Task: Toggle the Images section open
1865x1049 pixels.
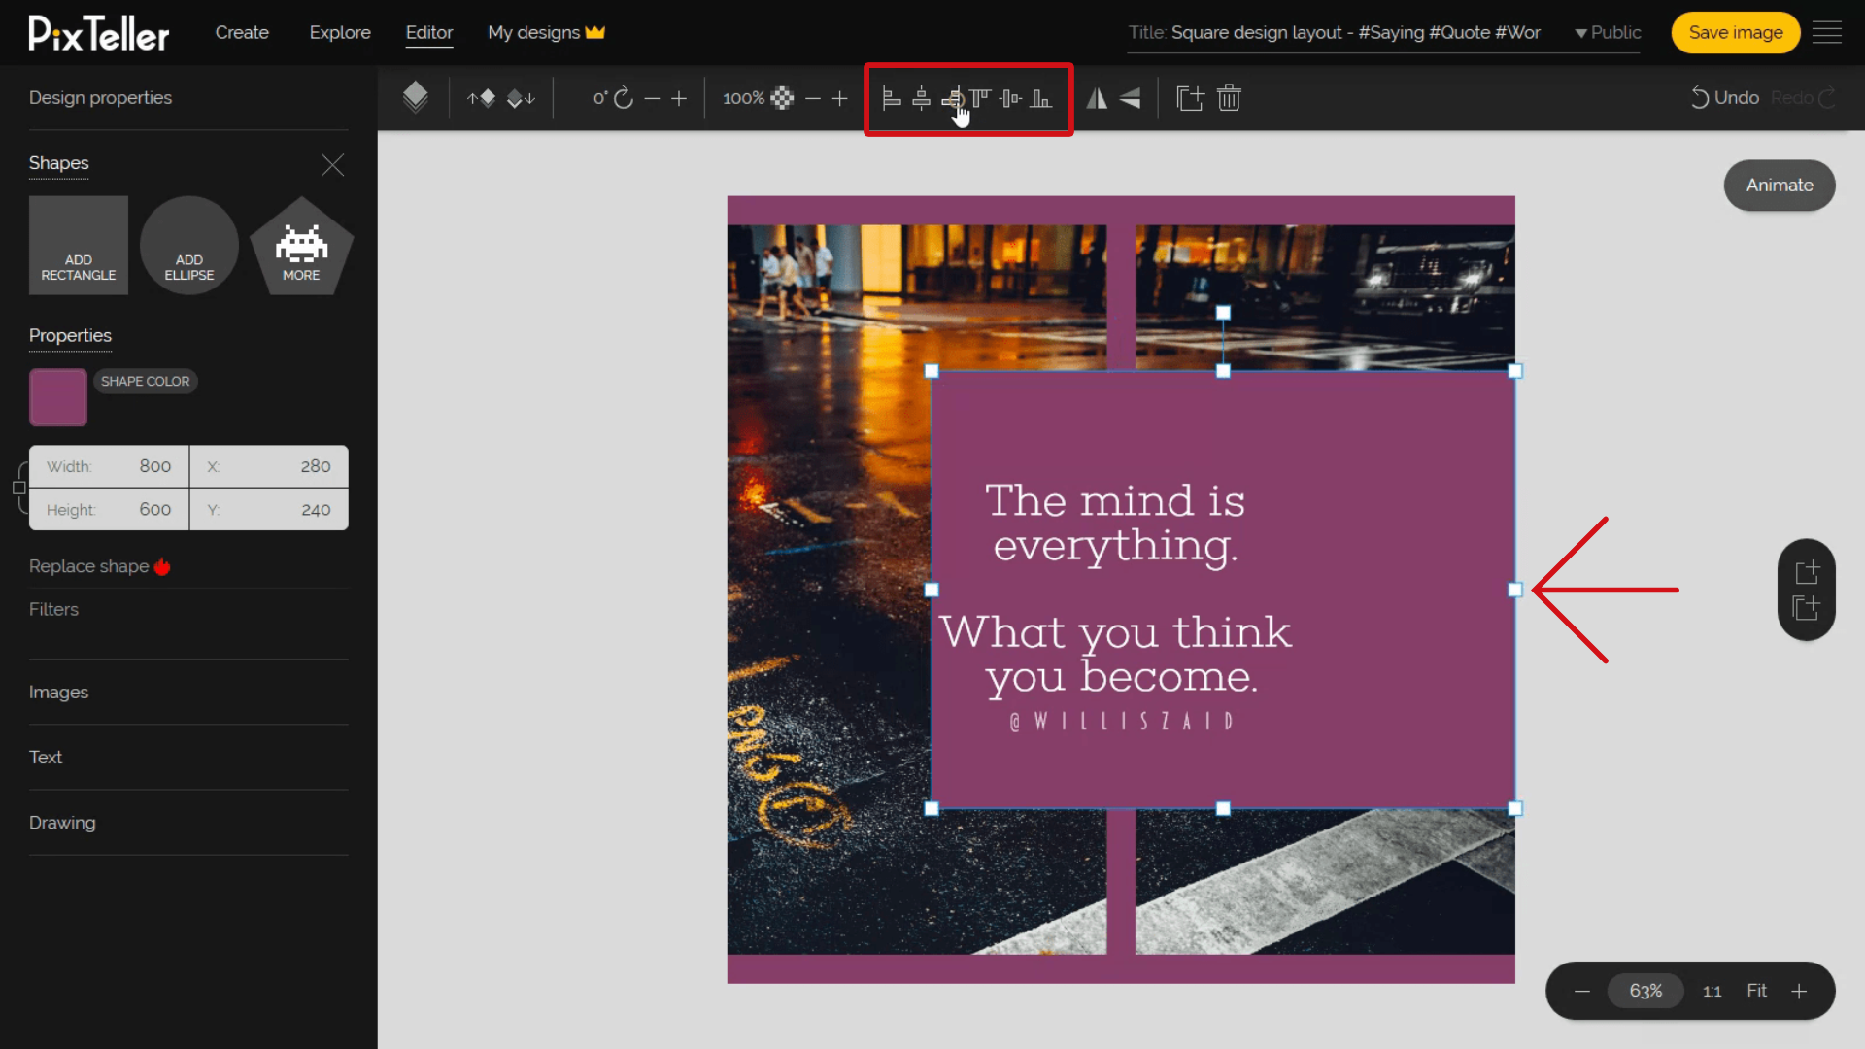Action: (x=57, y=692)
